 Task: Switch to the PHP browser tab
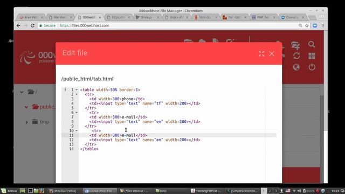263,17
